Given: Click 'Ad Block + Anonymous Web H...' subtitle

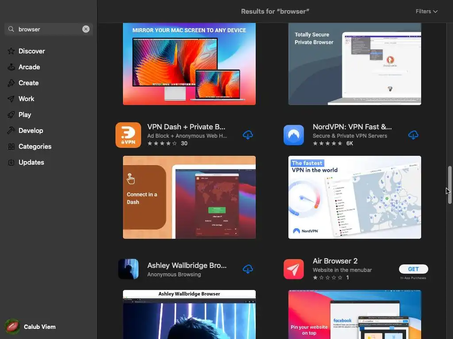Looking at the screenshot, I should point(187,136).
